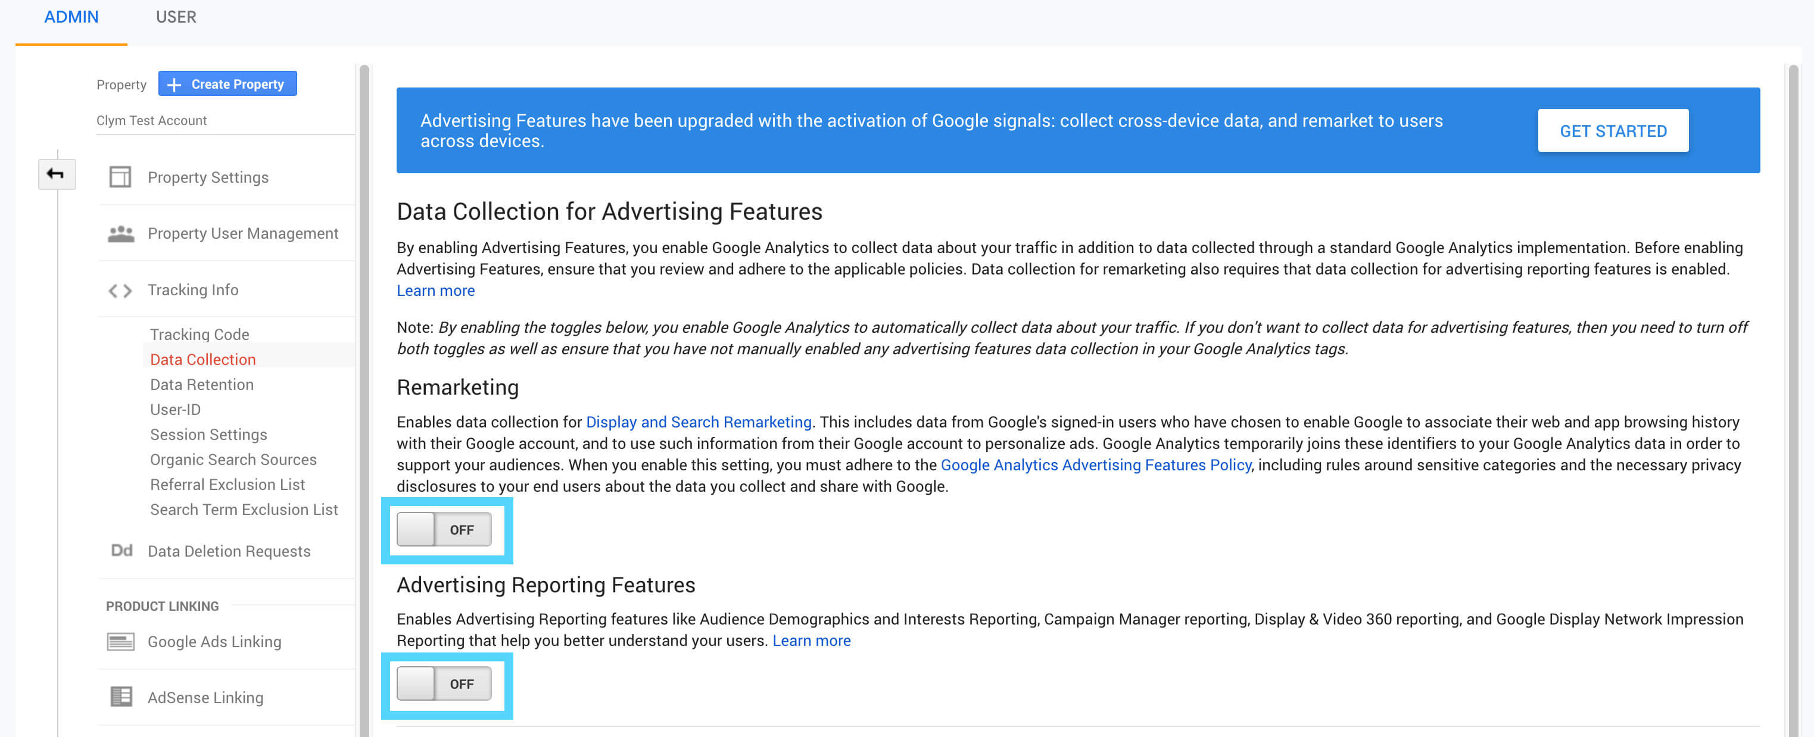Open Session Settings submenu item
1814x737 pixels.
pyautogui.click(x=208, y=435)
